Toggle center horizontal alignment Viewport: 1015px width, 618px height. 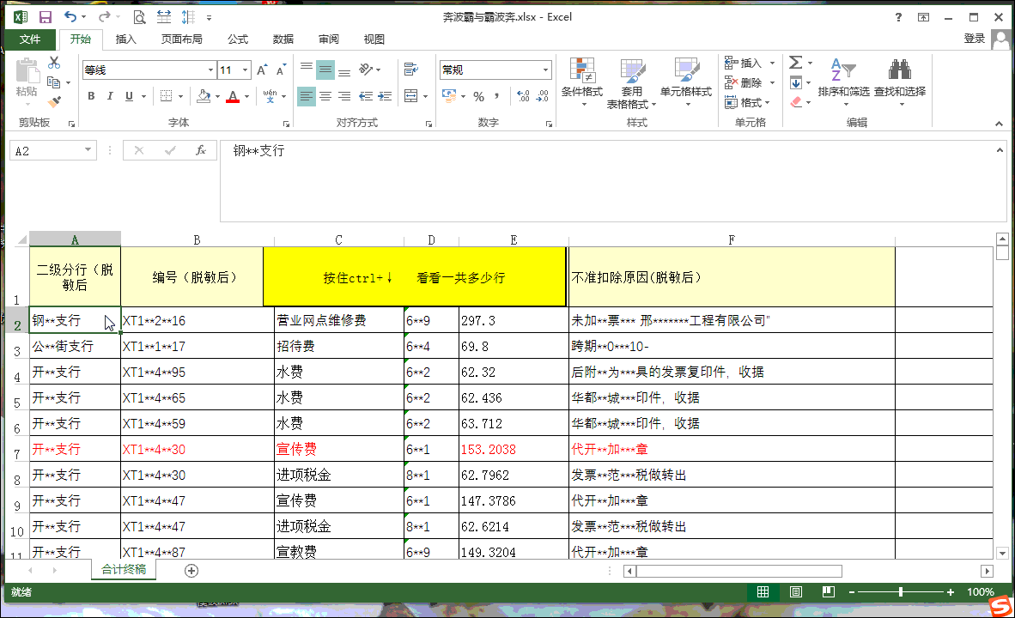[x=325, y=96]
